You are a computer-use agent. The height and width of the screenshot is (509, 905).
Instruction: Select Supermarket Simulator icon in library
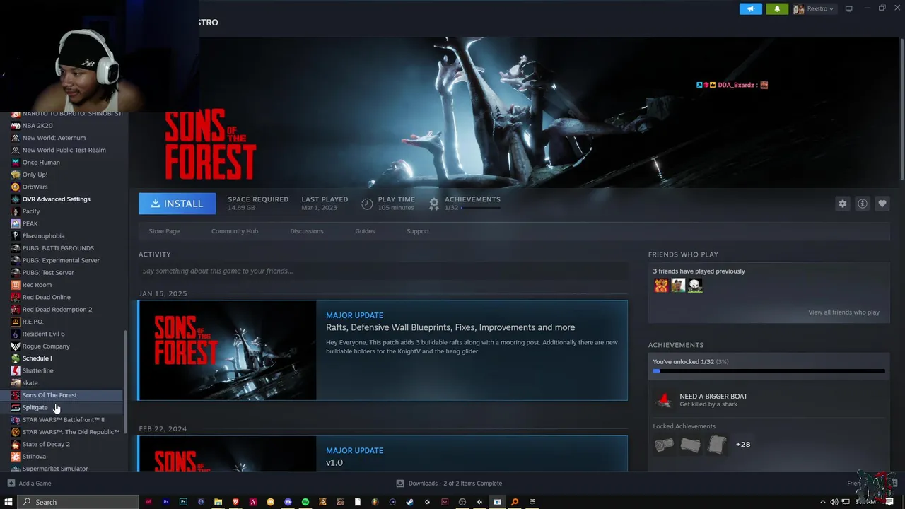[16, 469]
